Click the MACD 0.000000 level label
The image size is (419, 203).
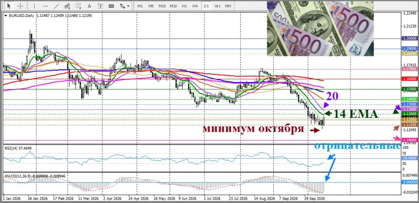[x=409, y=182]
